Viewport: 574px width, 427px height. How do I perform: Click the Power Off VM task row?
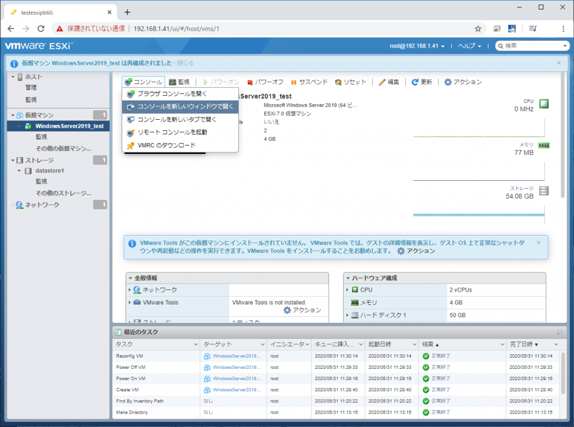click(337, 367)
